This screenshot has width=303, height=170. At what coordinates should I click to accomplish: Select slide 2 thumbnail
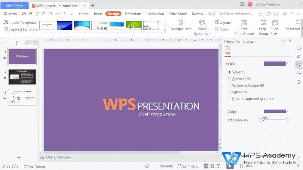22,77
